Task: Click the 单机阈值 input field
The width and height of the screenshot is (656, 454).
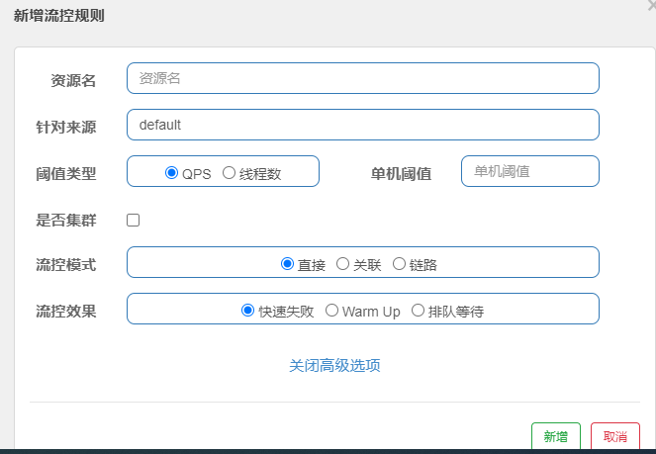Action: (530, 171)
